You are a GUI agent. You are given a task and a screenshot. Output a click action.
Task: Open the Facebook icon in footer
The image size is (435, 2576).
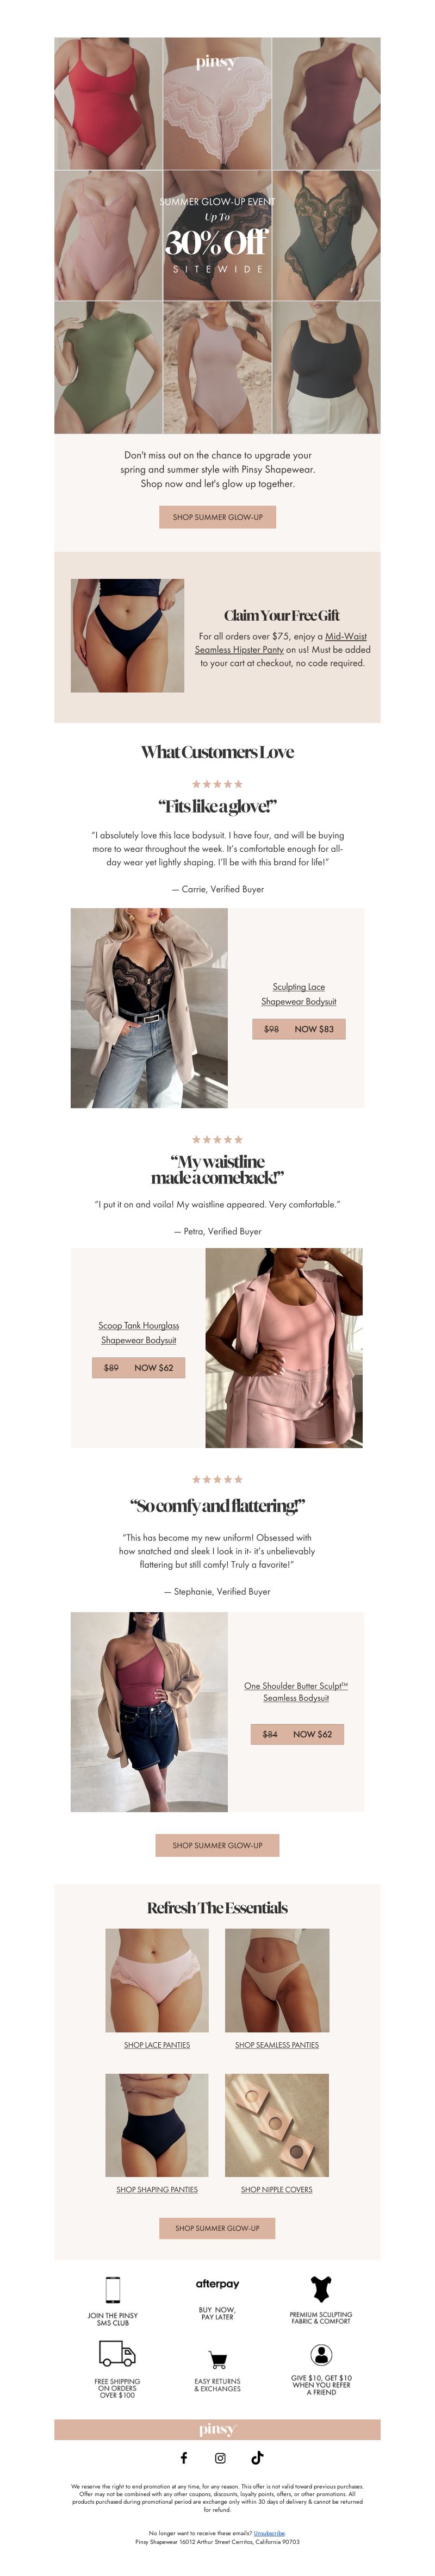pyautogui.click(x=183, y=2457)
